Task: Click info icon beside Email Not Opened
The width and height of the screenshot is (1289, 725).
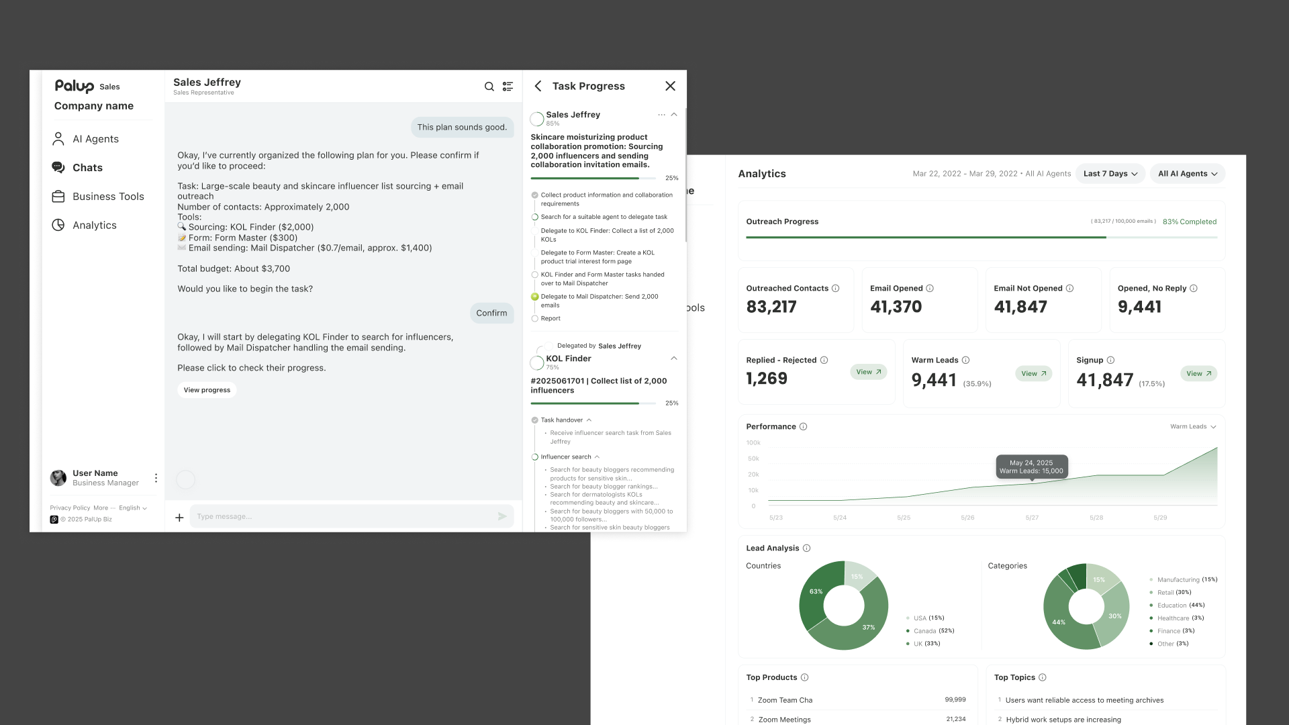Action: point(1069,289)
